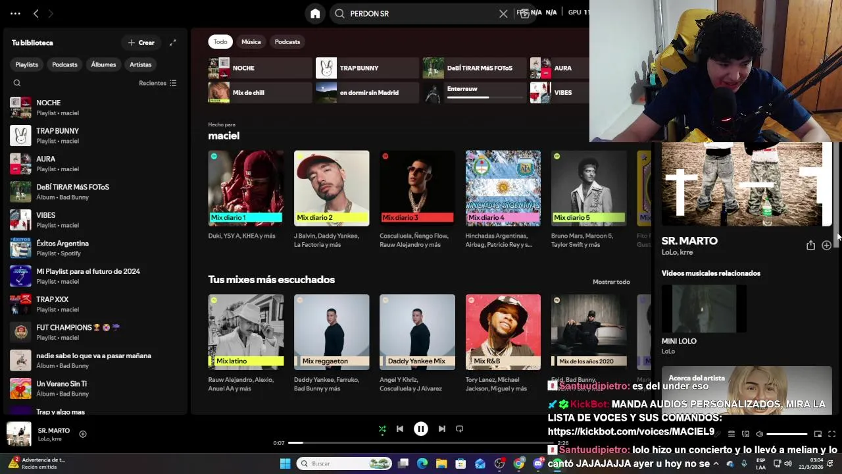Select the Todo tab

coord(220,41)
